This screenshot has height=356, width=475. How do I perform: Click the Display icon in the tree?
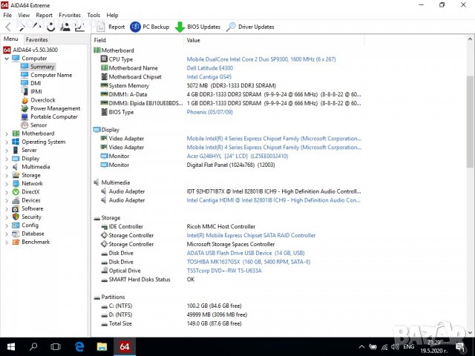[16, 158]
